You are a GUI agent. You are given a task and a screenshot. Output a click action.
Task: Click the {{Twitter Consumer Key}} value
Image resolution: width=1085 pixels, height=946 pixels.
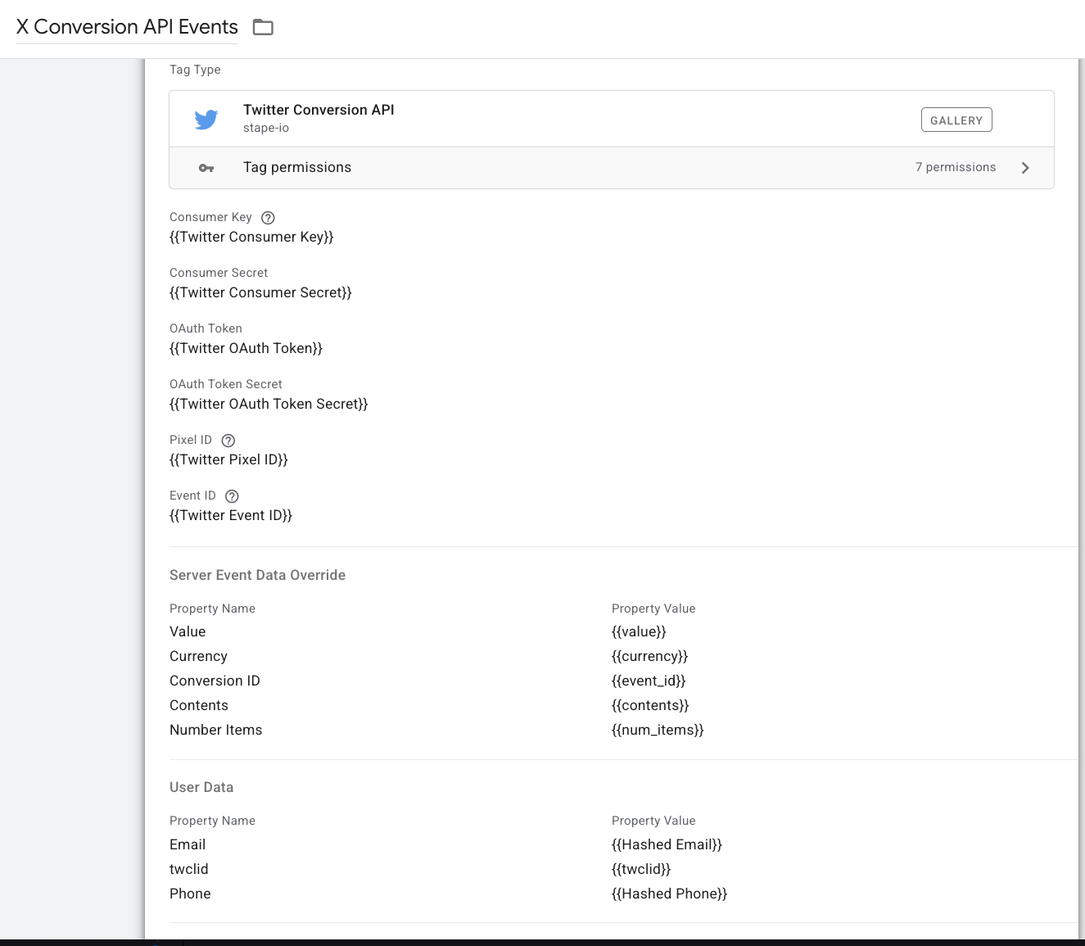tap(251, 238)
